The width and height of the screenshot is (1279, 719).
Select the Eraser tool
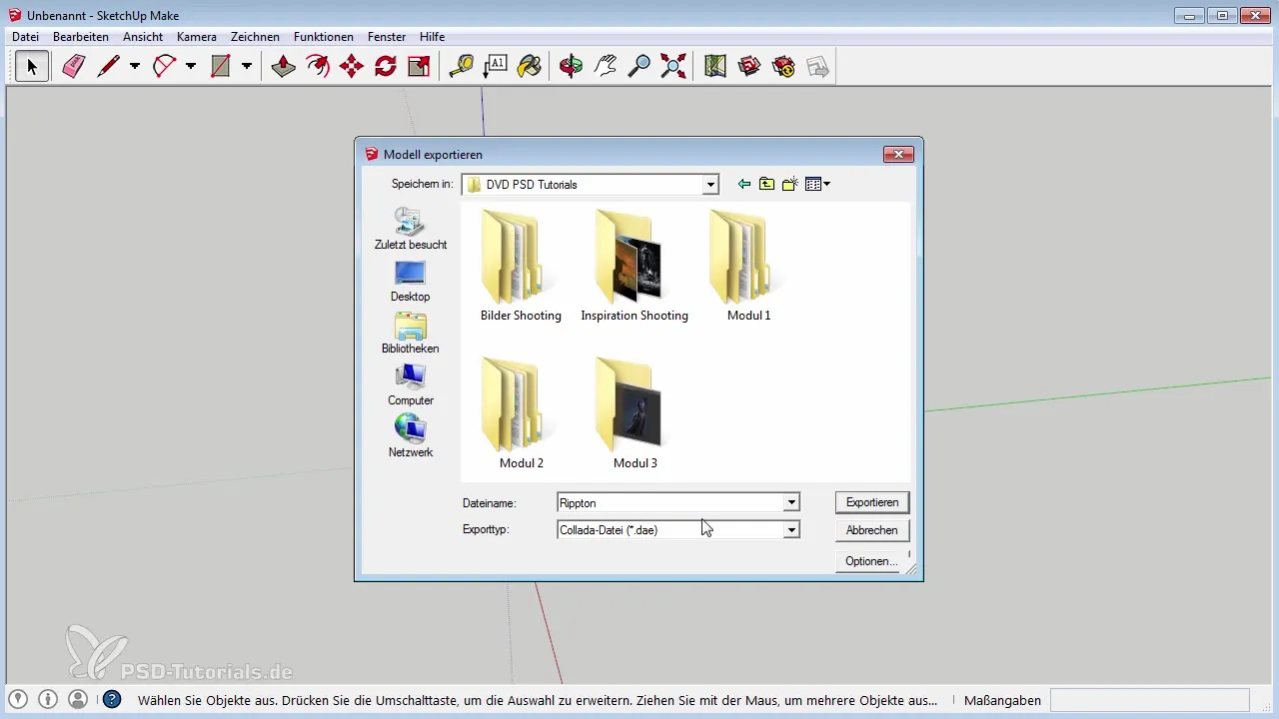click(x=74, y=67)
